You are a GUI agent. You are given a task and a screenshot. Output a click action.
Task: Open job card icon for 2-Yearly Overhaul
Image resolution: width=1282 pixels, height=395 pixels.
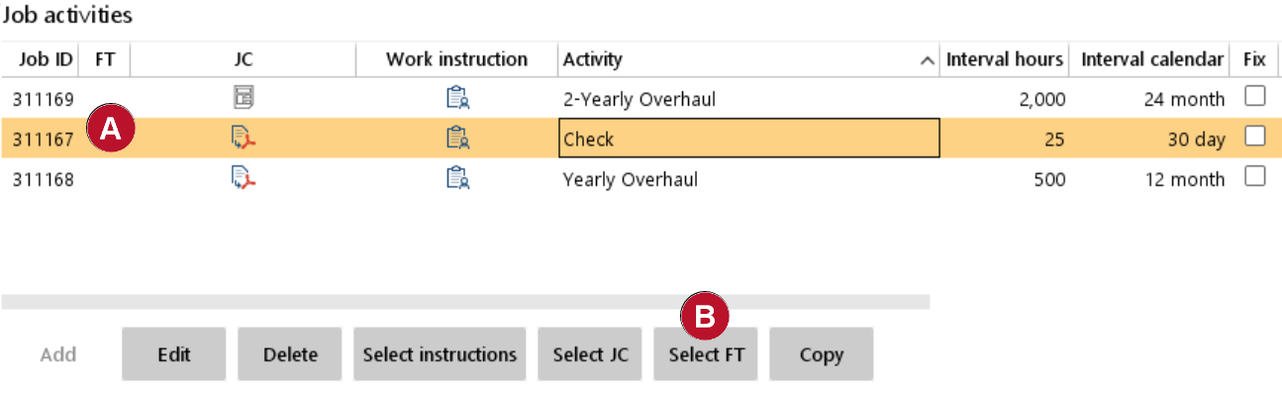coord(243,97)
